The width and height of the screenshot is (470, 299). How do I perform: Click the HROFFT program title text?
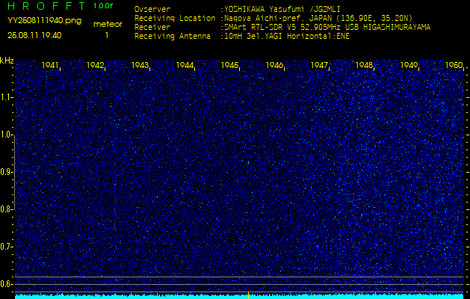tap(46, 6)
